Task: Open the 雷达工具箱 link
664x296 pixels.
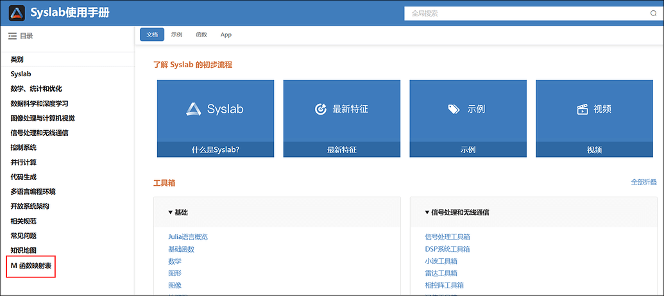Action: (441, 273)
